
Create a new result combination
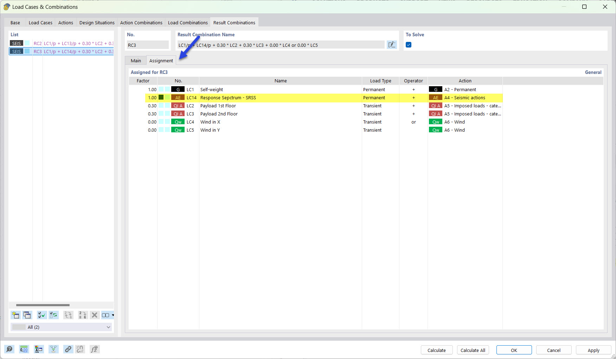15,315
